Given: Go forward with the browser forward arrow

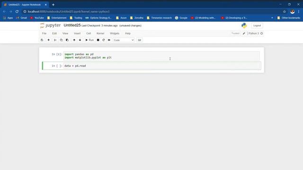Looking at the screenshot, I should click(x=10, y=11).
